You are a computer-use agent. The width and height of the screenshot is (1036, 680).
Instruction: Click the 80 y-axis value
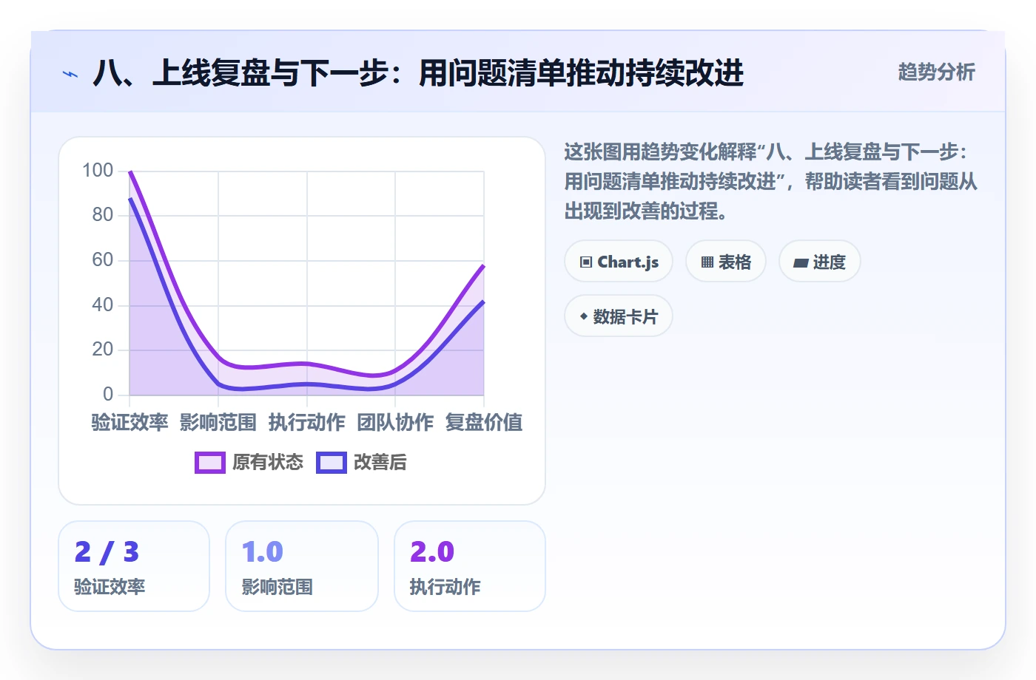pyautogui.click(x=103, y=215)
